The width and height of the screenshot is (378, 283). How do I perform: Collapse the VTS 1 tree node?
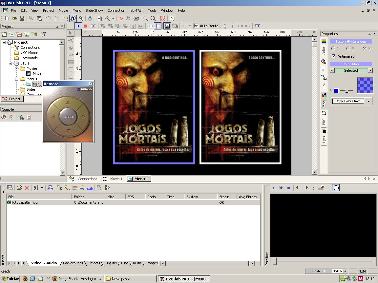point(10,63)
